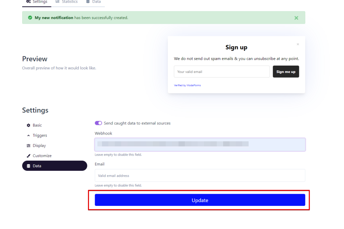
Task: Close the Sign up preview popup
Action: coord(298,44)
